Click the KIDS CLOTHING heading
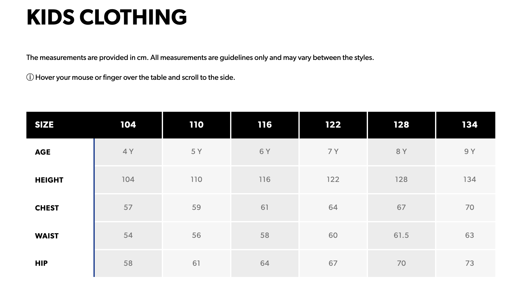Image resolution: width=513 pixels, height=285 pixels. [x=107, y=17]
